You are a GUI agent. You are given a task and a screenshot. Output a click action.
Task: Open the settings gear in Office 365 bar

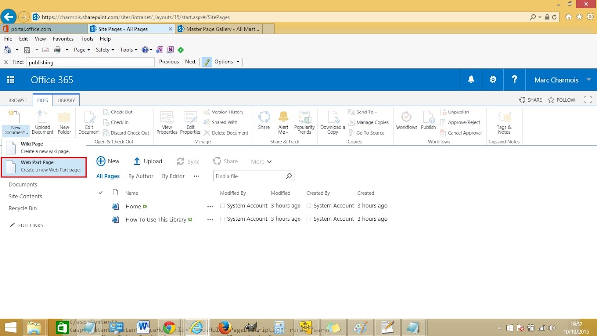coord(493,80)
